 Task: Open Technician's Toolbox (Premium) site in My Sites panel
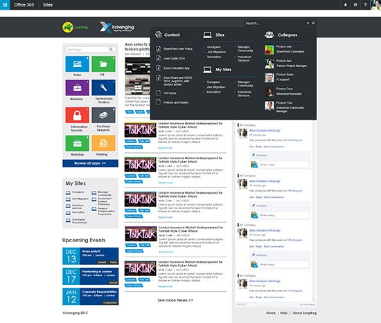coord(105,201)
